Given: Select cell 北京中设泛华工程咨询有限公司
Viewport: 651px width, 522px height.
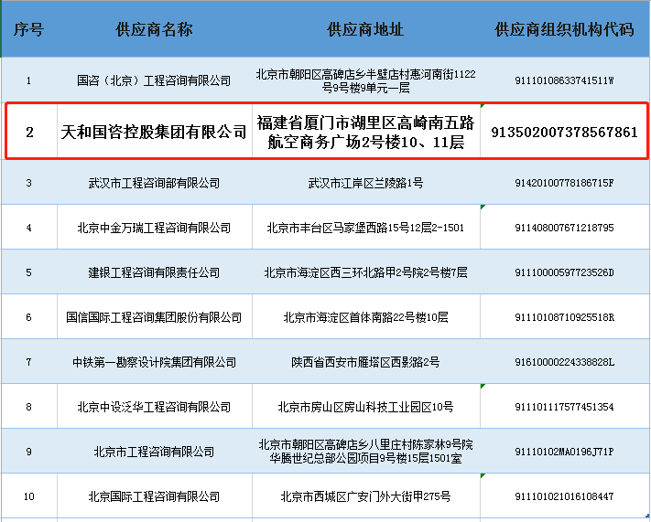Looking at the screenshot, I should 155,407.
